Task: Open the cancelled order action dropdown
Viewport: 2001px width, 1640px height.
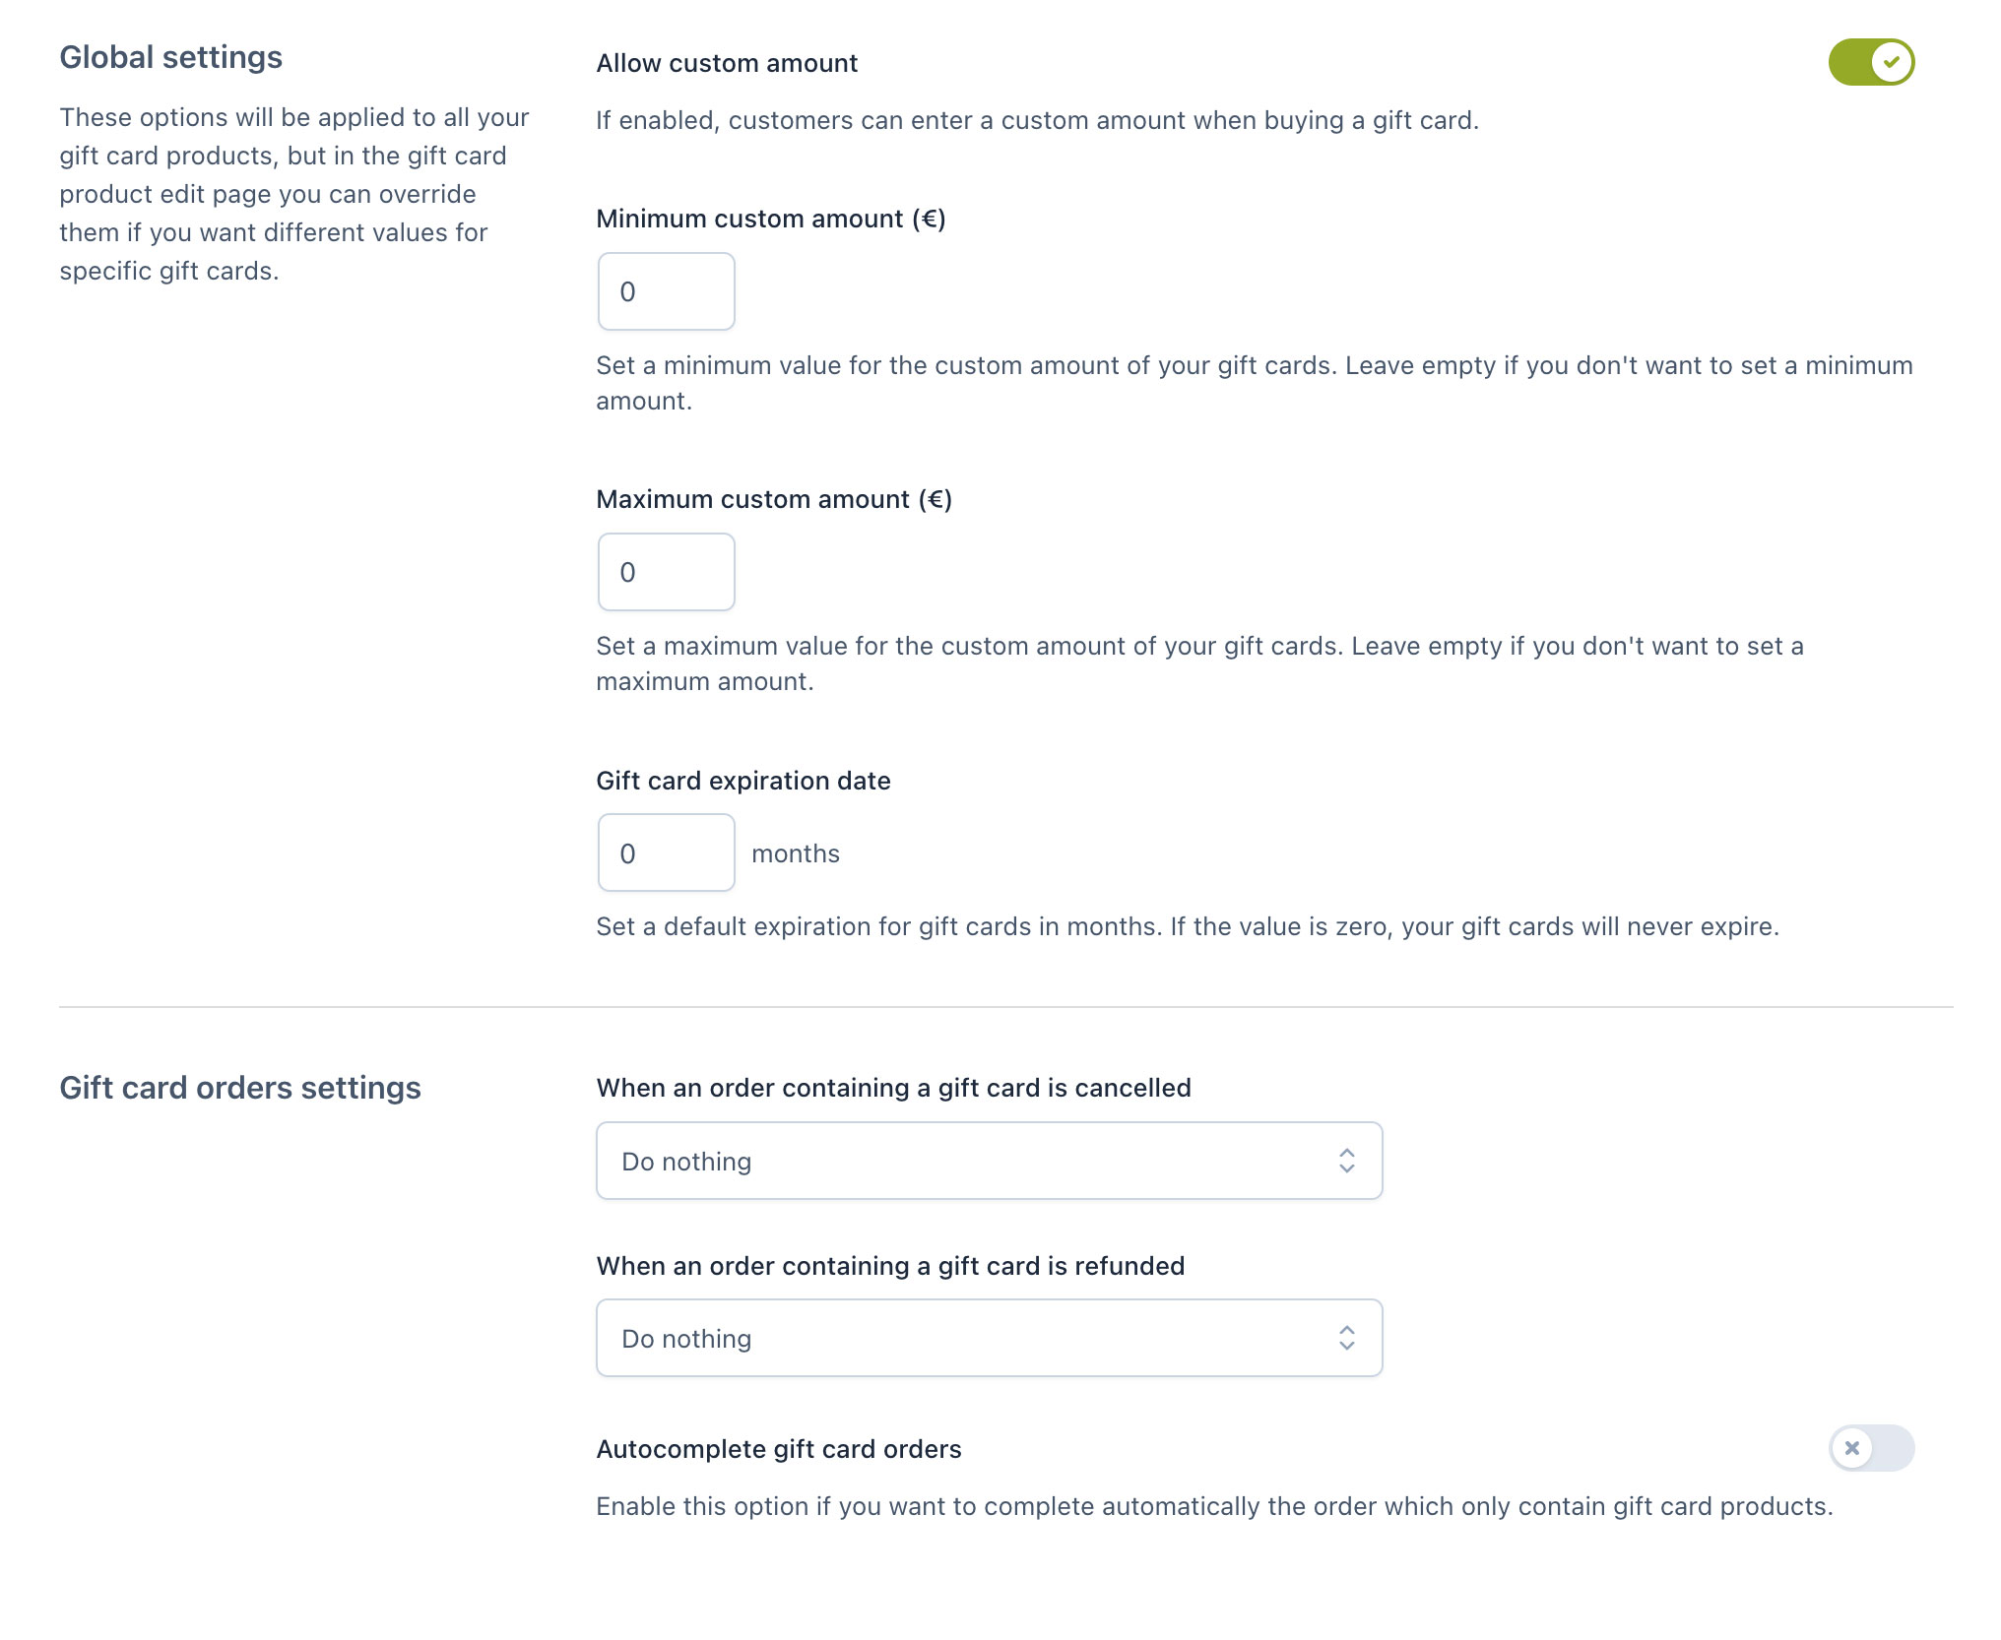Action: tap(988, 1161)
